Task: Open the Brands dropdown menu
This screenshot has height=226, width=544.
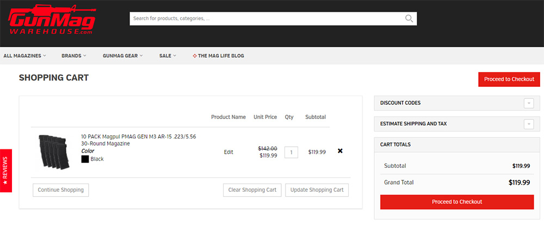Action: tap(74, 55)
